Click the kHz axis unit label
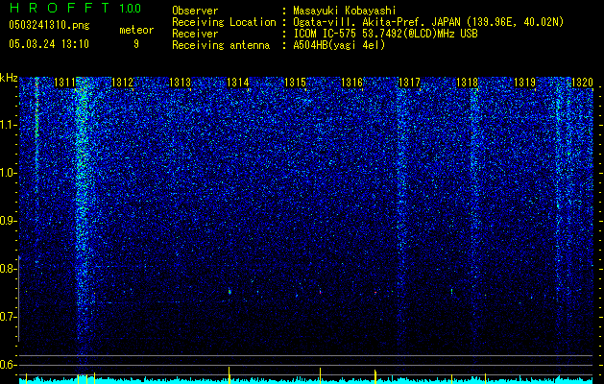 click(x=9, y=78)
